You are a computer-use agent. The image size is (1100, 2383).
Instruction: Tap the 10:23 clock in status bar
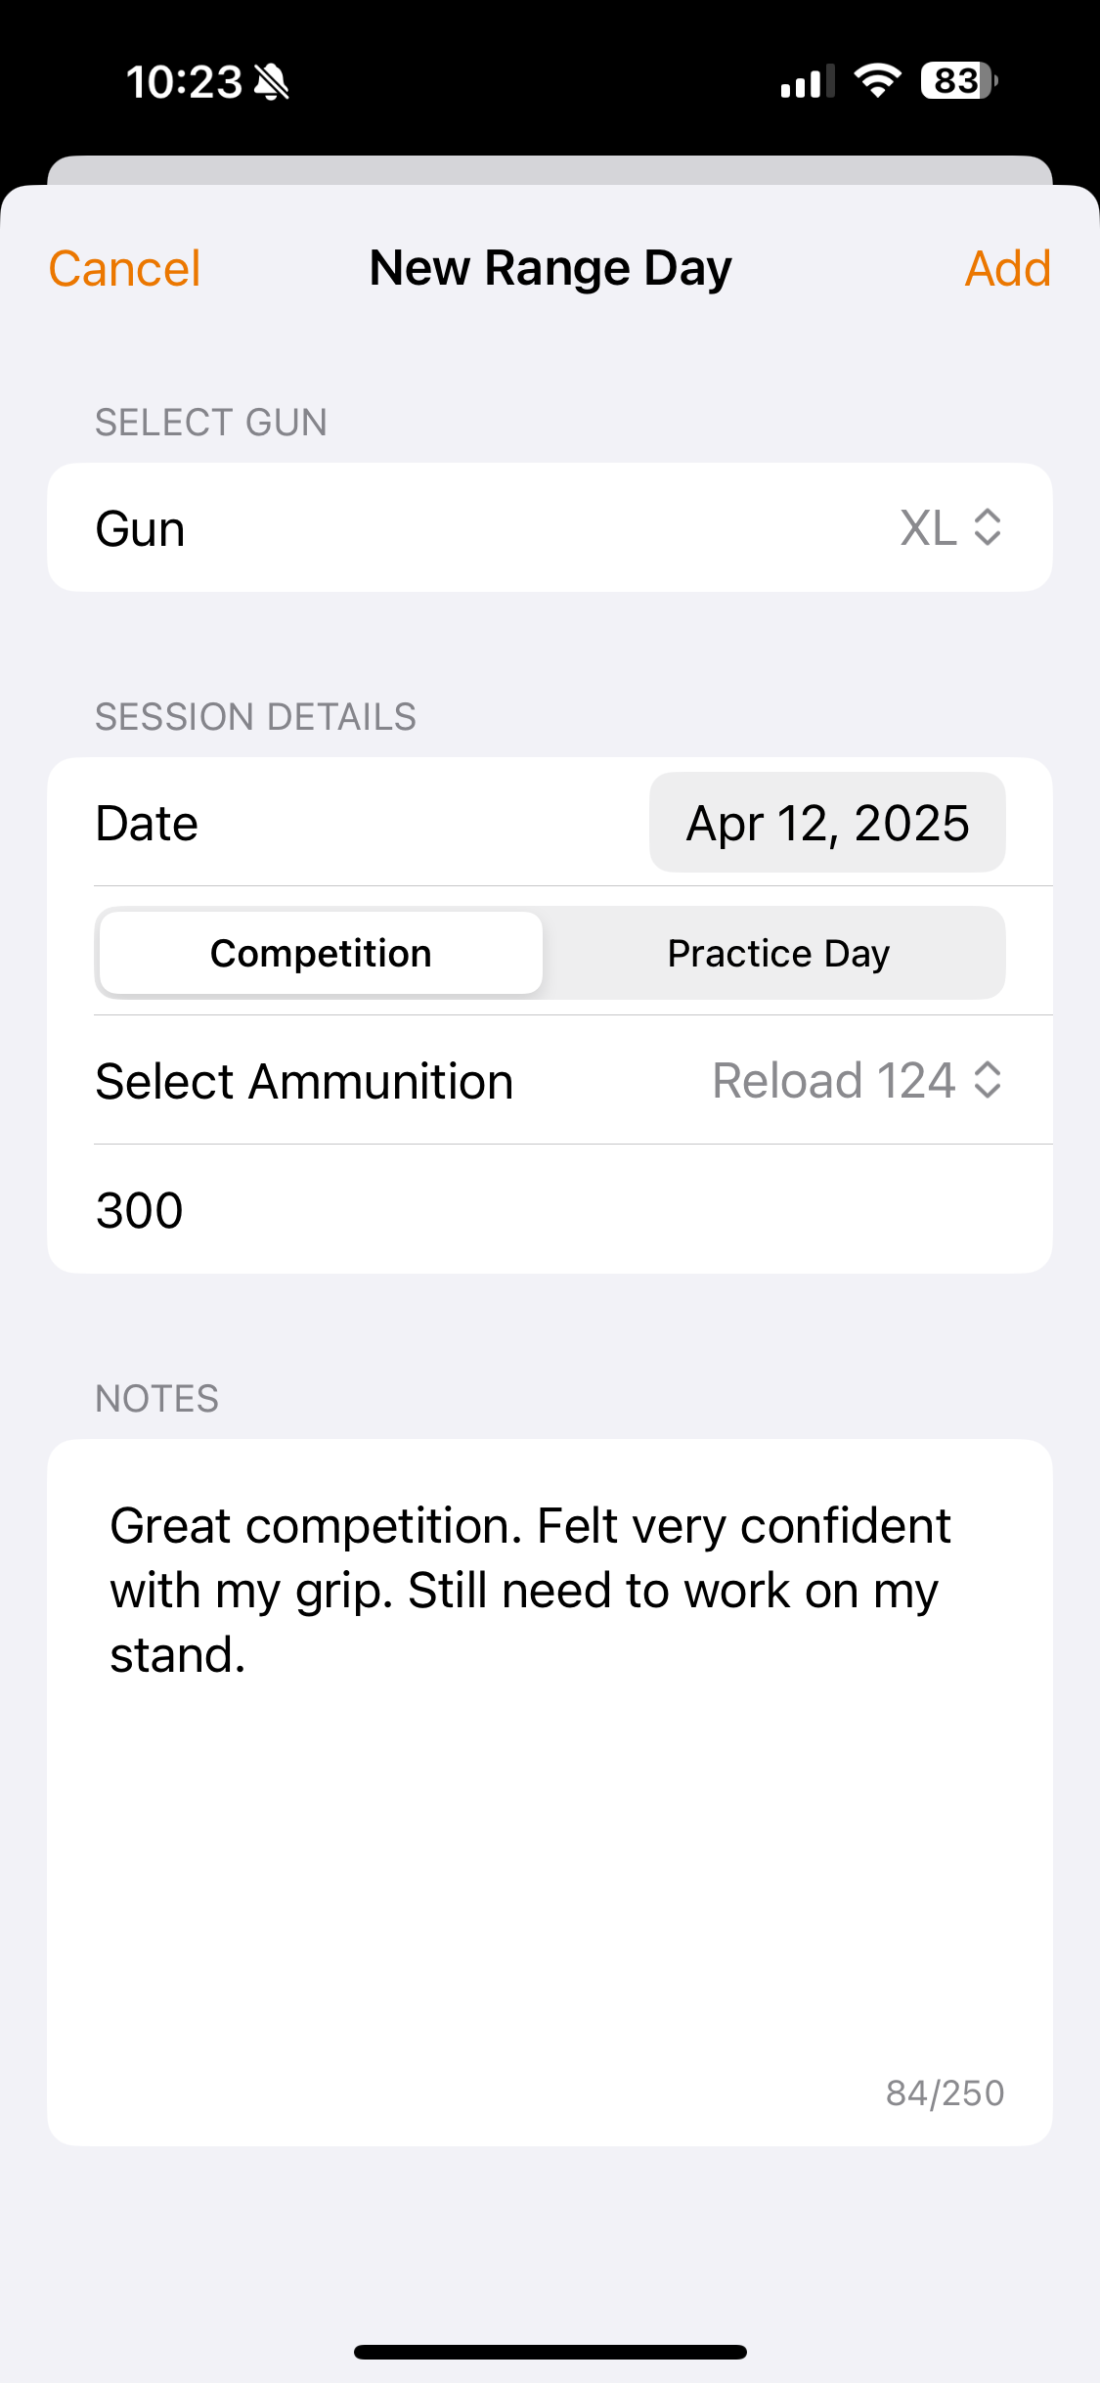pyautogui.click(x=184, y=82)
